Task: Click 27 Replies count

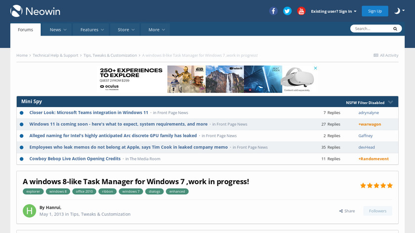Action: (x=331, y=124)
